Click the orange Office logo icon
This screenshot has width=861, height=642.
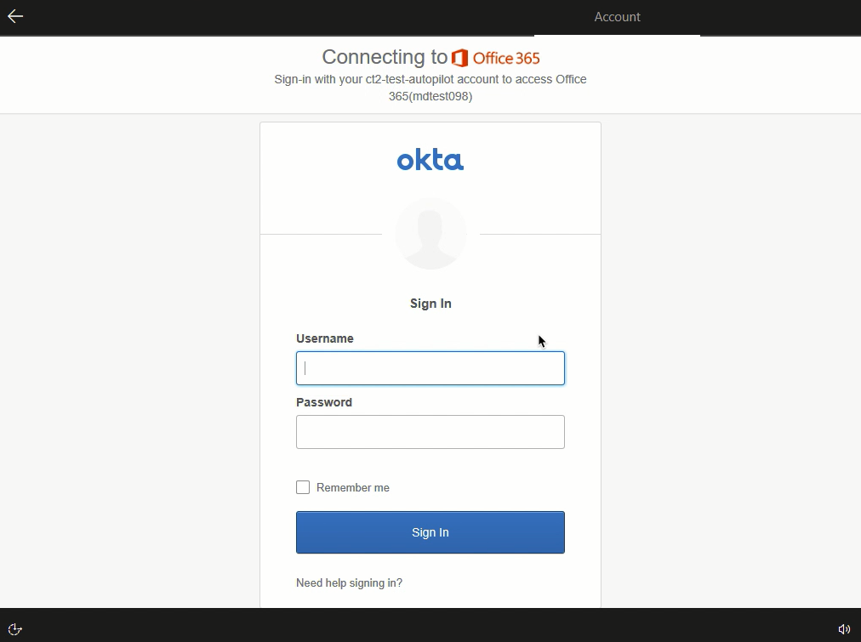[x=460, y=58]
